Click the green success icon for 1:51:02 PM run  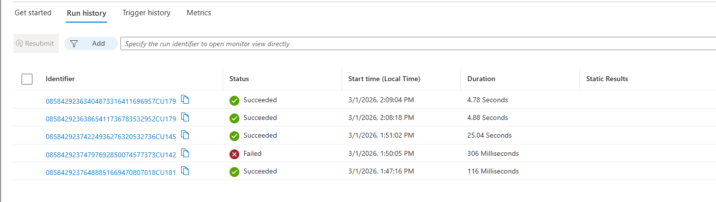pyautogui.click(x=234, y=136)
